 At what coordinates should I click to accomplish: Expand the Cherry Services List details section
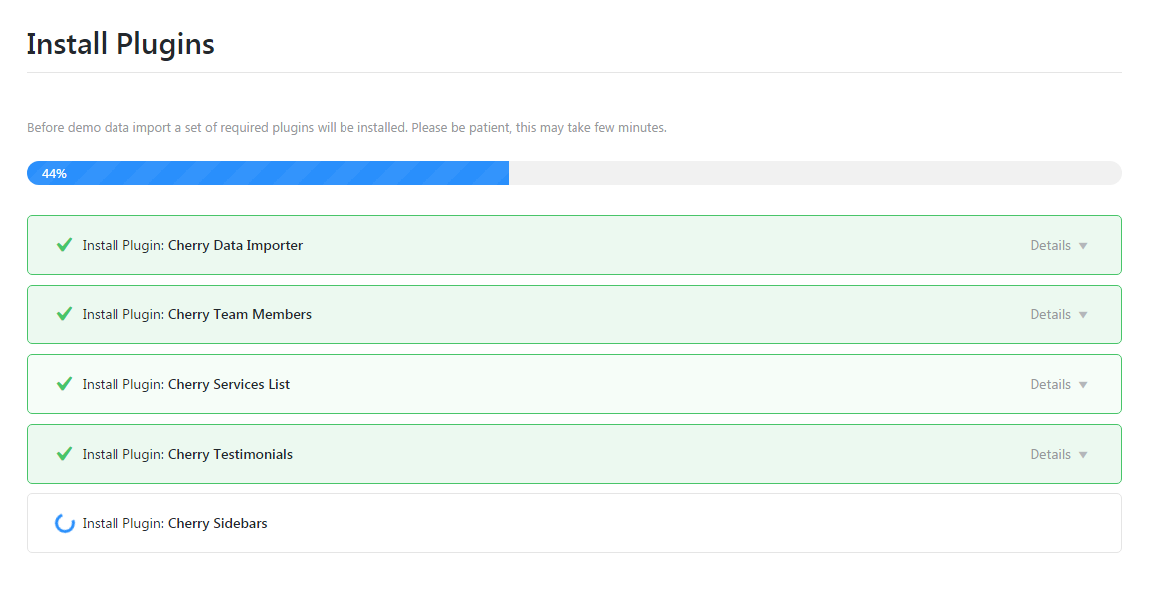[x=1050, y=383]
